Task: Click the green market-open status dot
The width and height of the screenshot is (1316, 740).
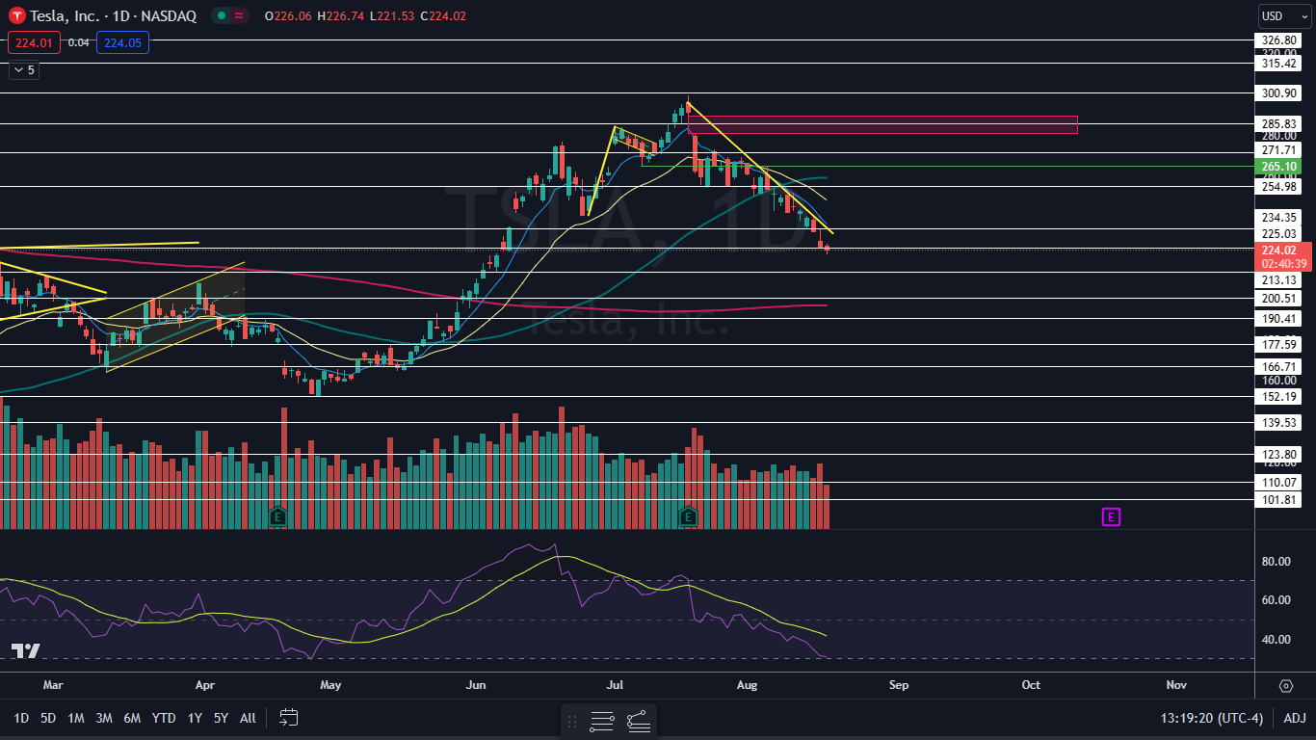Action: coord(221,15)
